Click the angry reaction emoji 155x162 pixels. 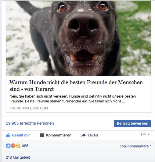[x=13, y=146]
